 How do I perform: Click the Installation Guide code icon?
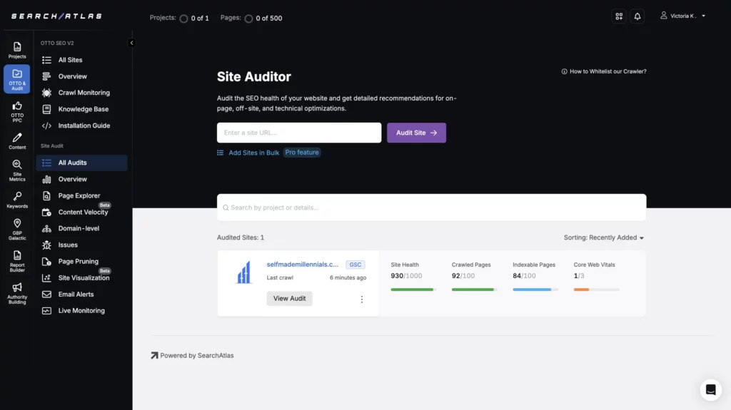[46, 125]
